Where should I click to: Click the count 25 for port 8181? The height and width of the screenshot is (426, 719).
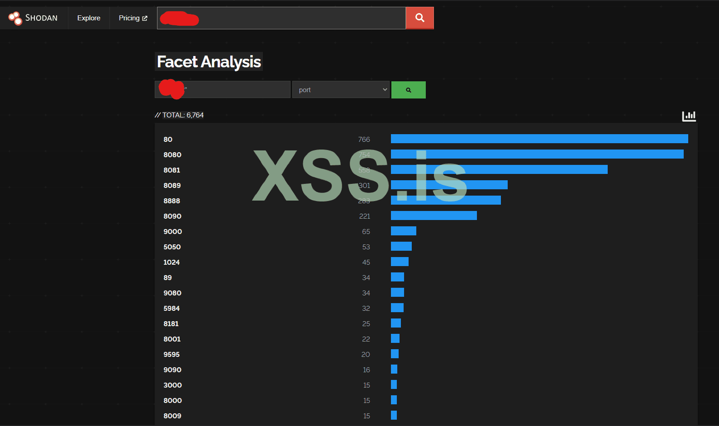coord(366,323)
